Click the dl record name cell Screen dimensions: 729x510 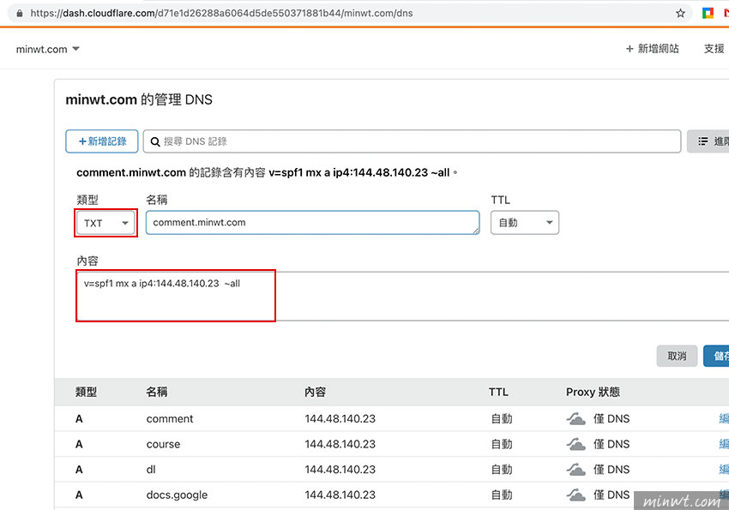(151, 470)
